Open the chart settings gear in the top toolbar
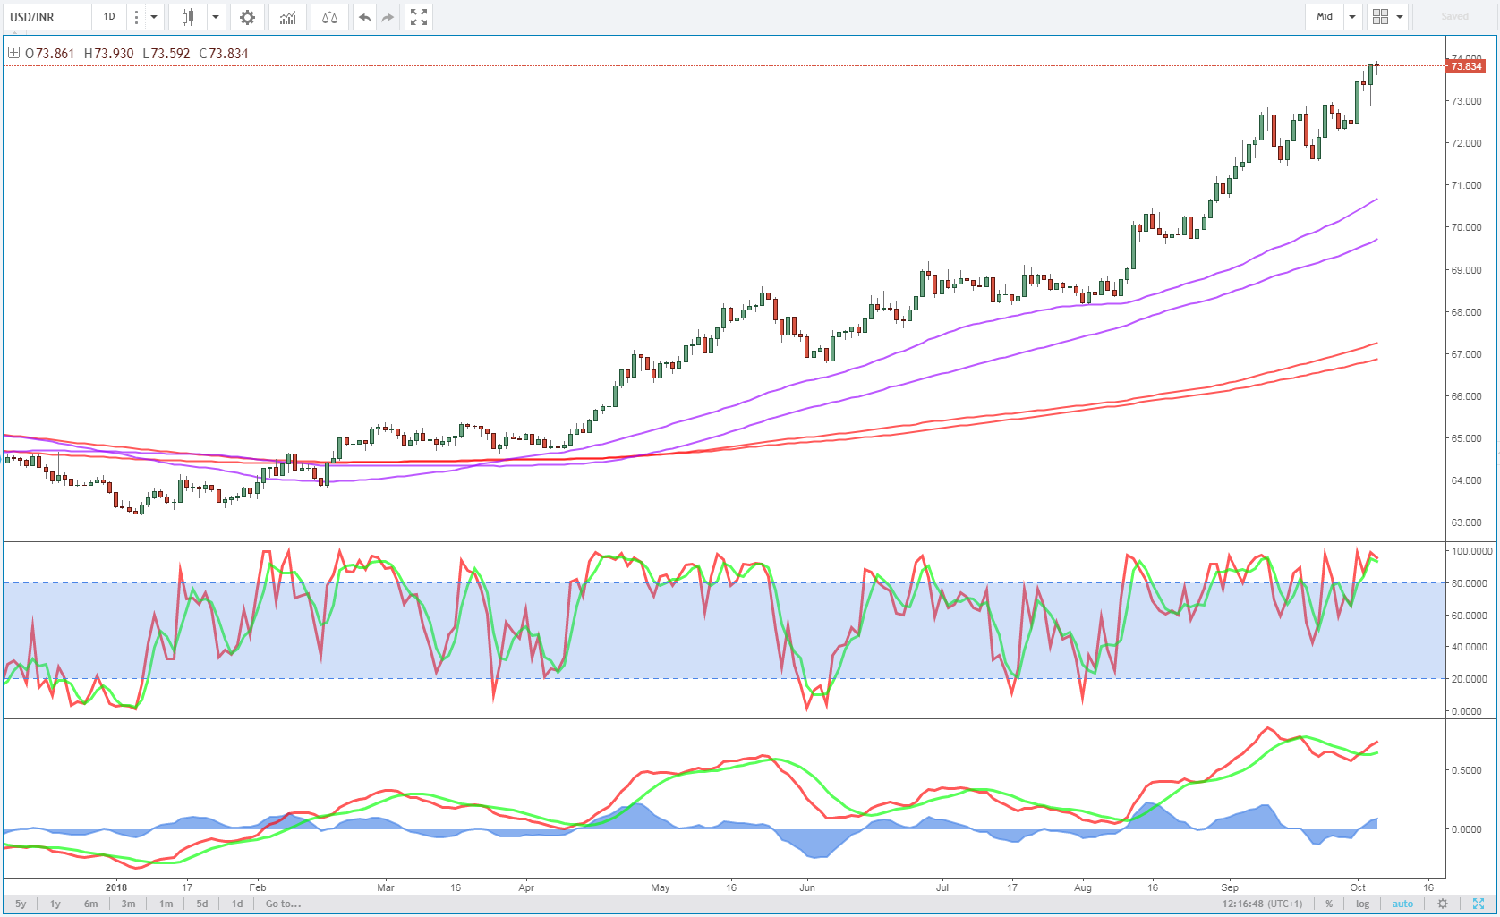The width and height of the screenshot is (1500, 917). click(247, 17)
